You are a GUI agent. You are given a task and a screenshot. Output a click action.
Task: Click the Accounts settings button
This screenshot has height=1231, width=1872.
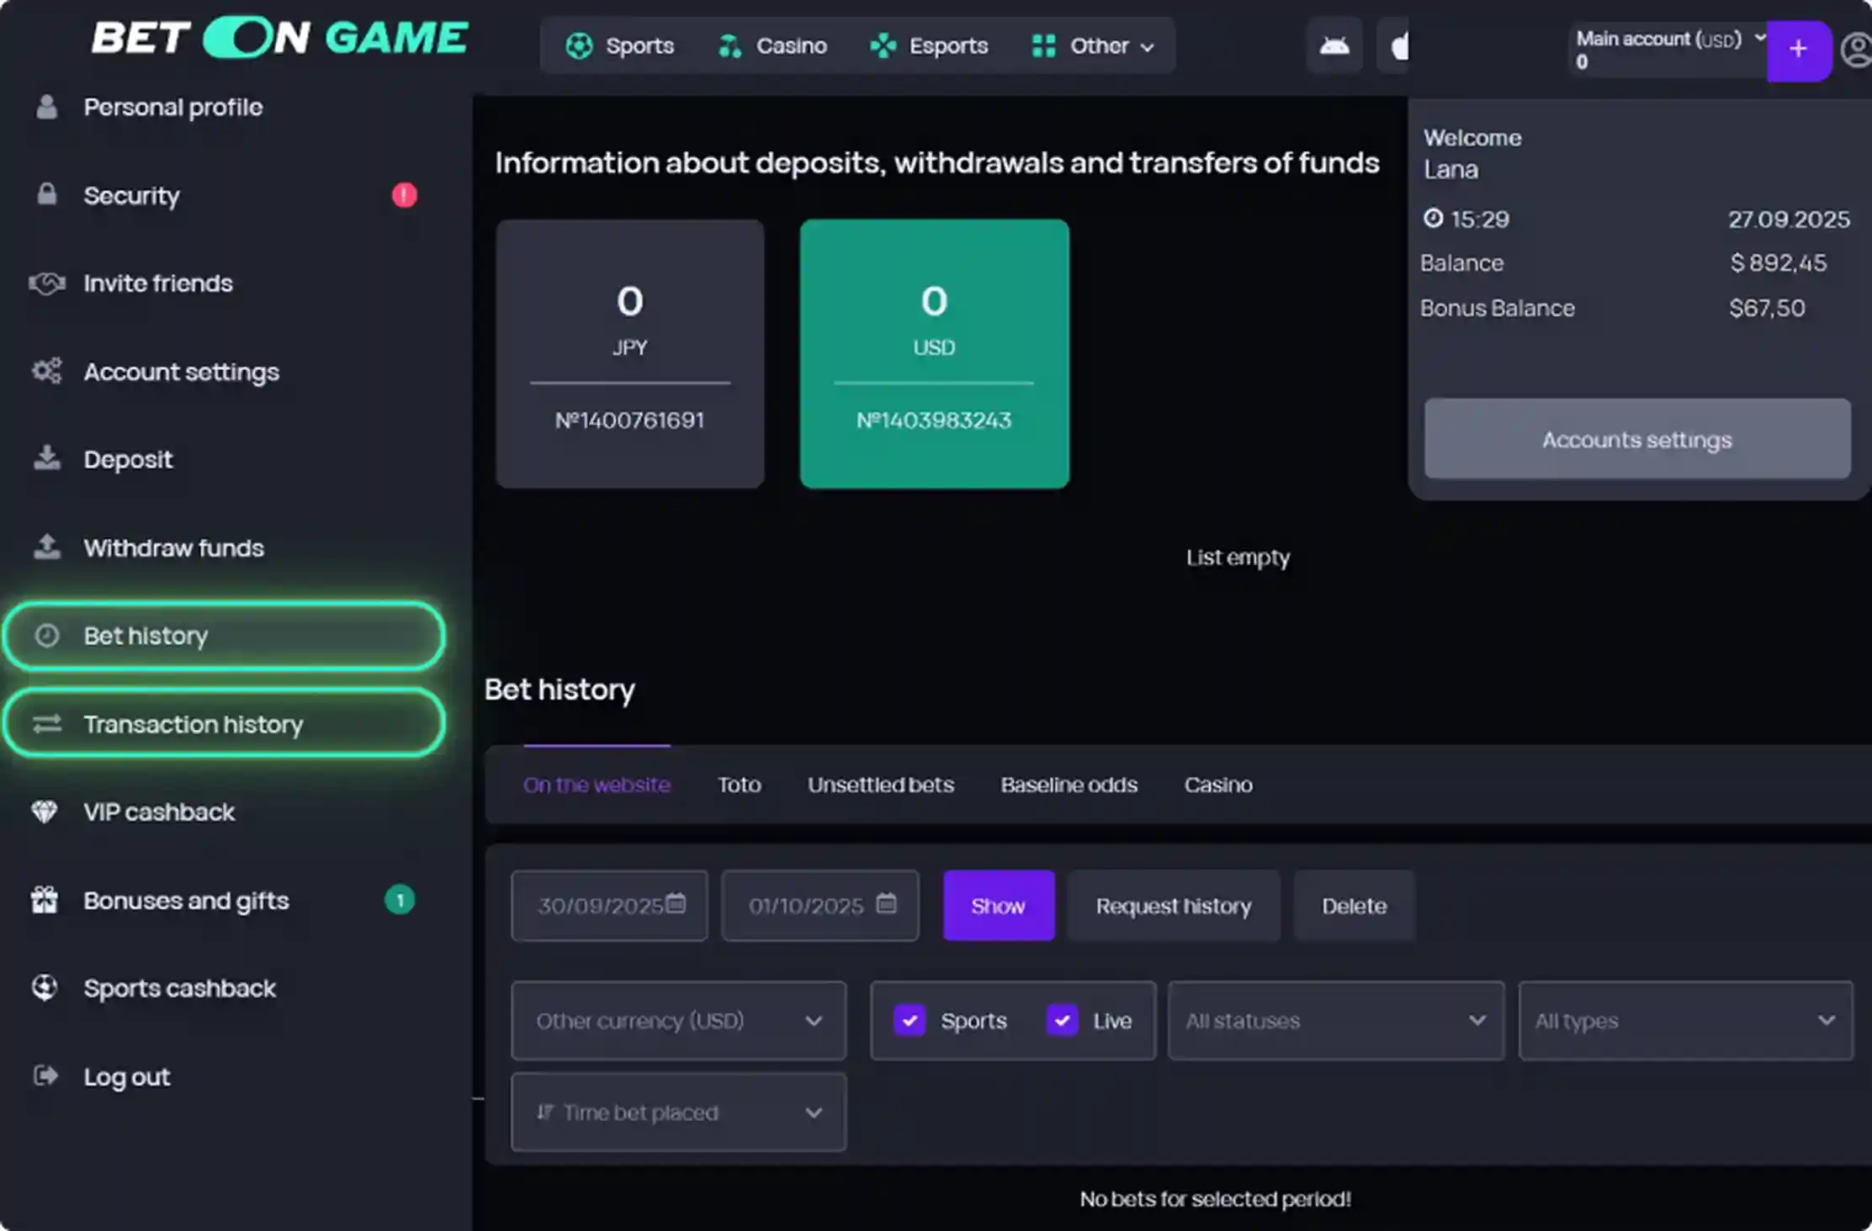(1636, 438)
